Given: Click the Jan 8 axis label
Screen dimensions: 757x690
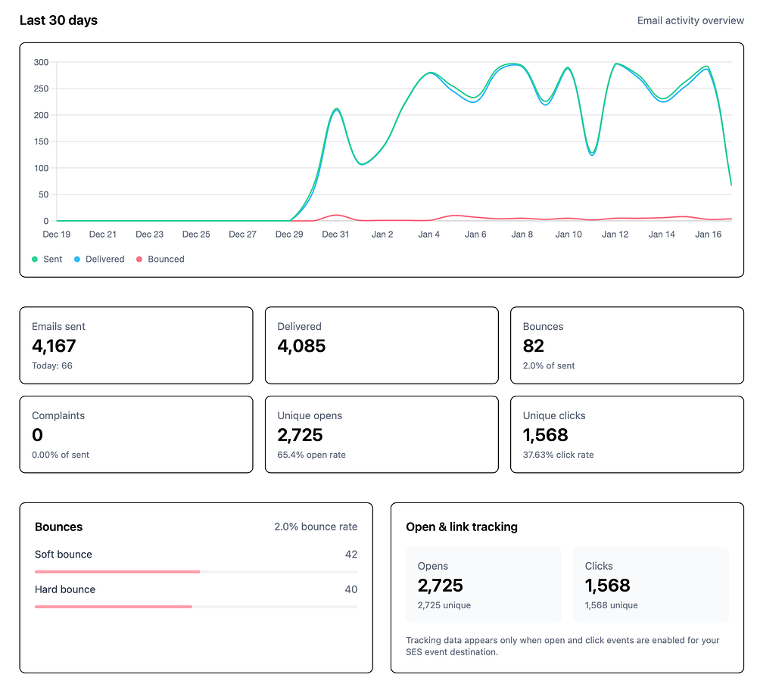Looking at the screenshot, I should [x=522, y=235].
